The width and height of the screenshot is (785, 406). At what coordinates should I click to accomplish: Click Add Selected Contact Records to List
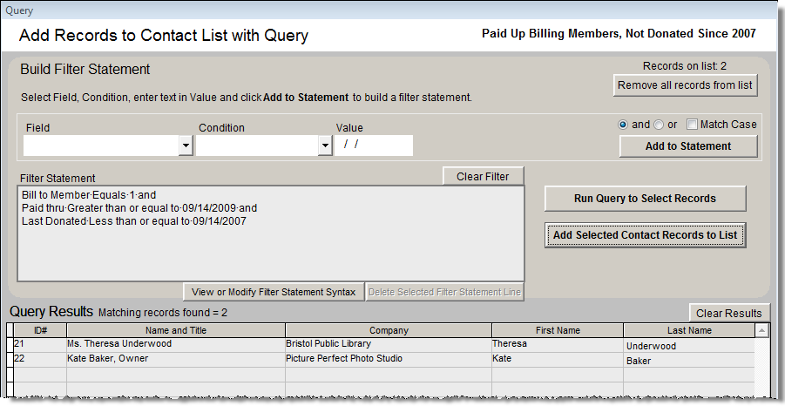(x=645, y=235)
